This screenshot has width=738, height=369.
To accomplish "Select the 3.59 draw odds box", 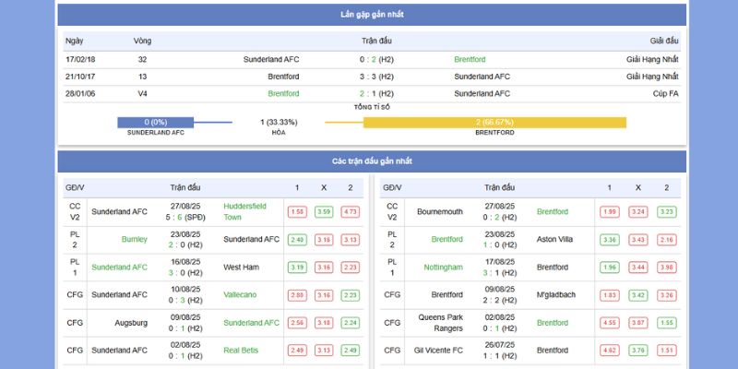I will [324, 211].
